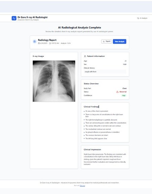Click the Clinical Impression paragraph text
Image resolution: width=152 pixels, height=194 pixels.
[105, 159]
